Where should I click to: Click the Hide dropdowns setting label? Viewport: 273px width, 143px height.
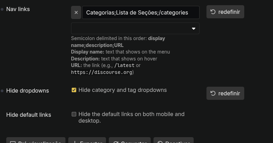click(27, 90)
